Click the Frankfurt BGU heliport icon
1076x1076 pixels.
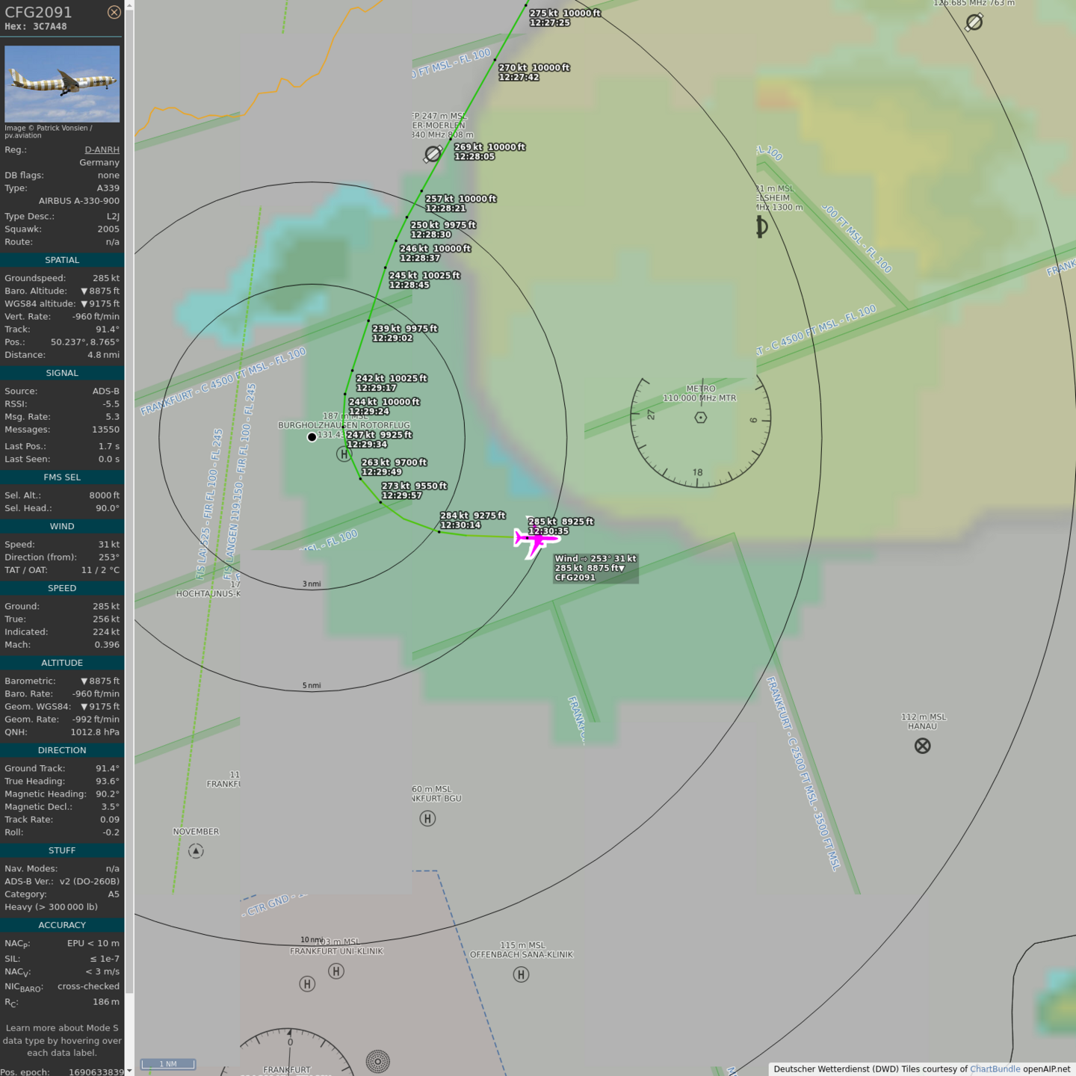(427, 819)
